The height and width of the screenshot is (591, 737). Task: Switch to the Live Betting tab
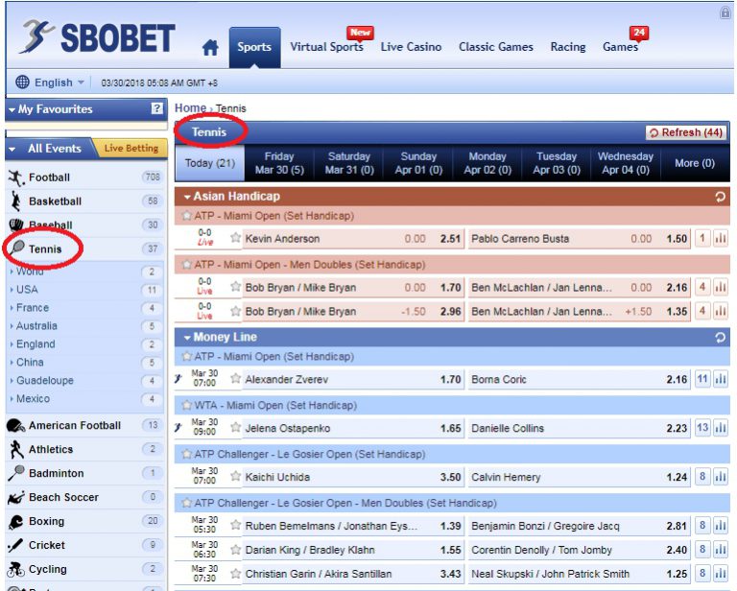pos(131,149)
